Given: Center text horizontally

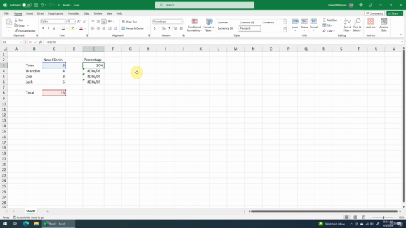Looking at the screenshot, I should click(98, 28).
